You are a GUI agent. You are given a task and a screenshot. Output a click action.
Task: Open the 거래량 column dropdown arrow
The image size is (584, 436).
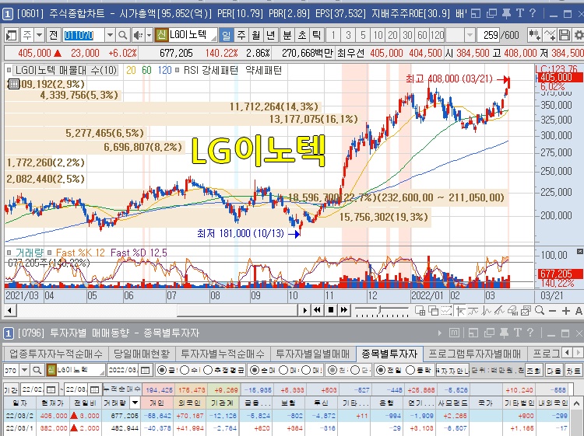coord(135,403)
